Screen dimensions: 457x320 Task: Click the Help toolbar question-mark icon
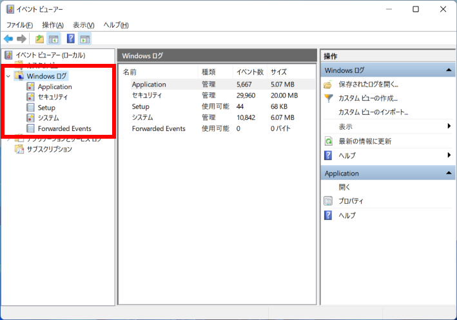click(x=70, y=39)
